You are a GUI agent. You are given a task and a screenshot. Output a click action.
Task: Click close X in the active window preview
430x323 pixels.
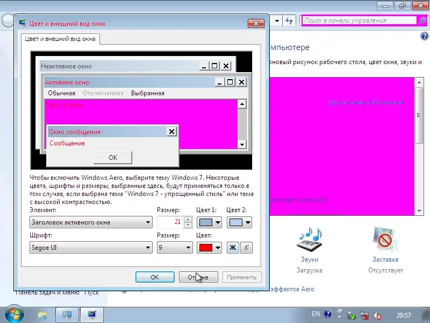(x=241, y=82)
